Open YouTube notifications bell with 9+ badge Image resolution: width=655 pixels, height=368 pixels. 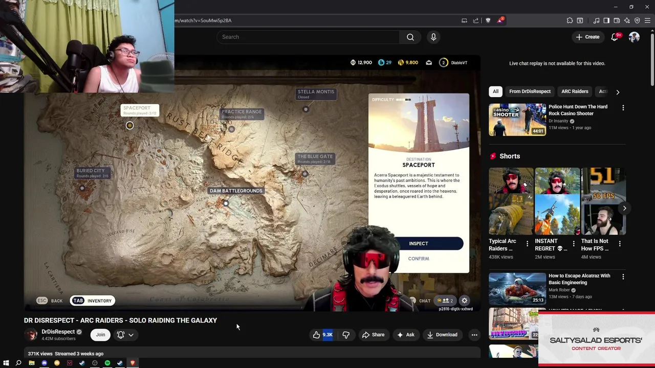point(615,37)
